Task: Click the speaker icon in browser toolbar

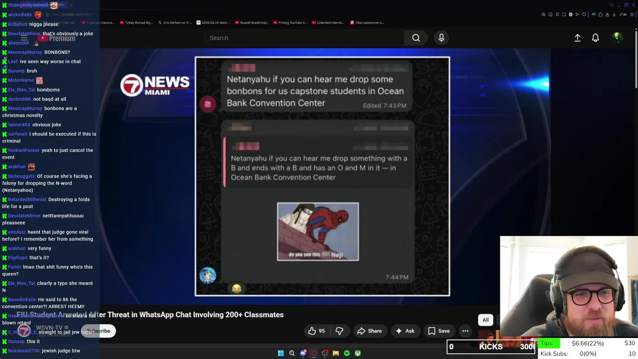Action: (x=594, y=14)
